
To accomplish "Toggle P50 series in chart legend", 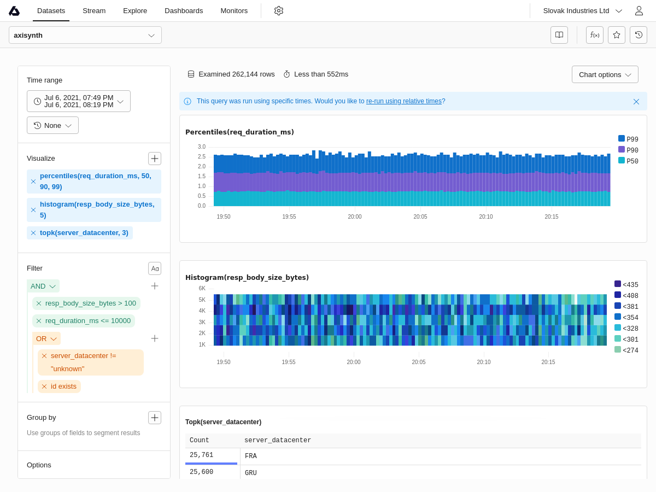I will click(629, 161).
